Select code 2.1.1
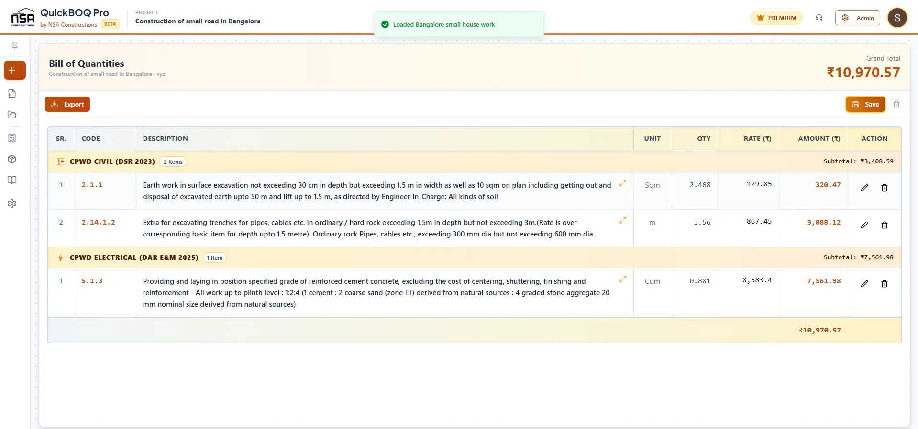 click(x=92, y=185)
